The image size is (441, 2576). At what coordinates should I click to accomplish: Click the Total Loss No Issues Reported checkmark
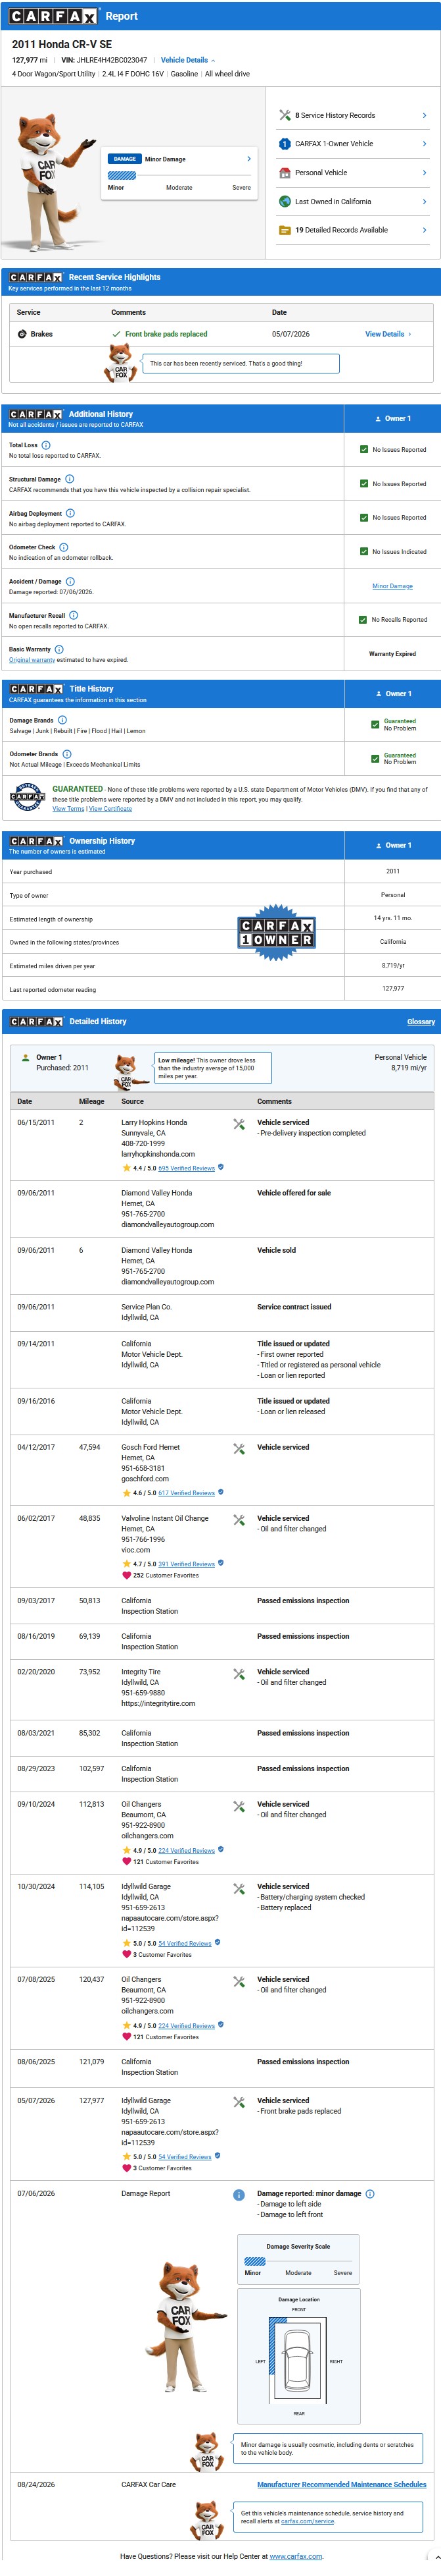[x=364, y=449]
